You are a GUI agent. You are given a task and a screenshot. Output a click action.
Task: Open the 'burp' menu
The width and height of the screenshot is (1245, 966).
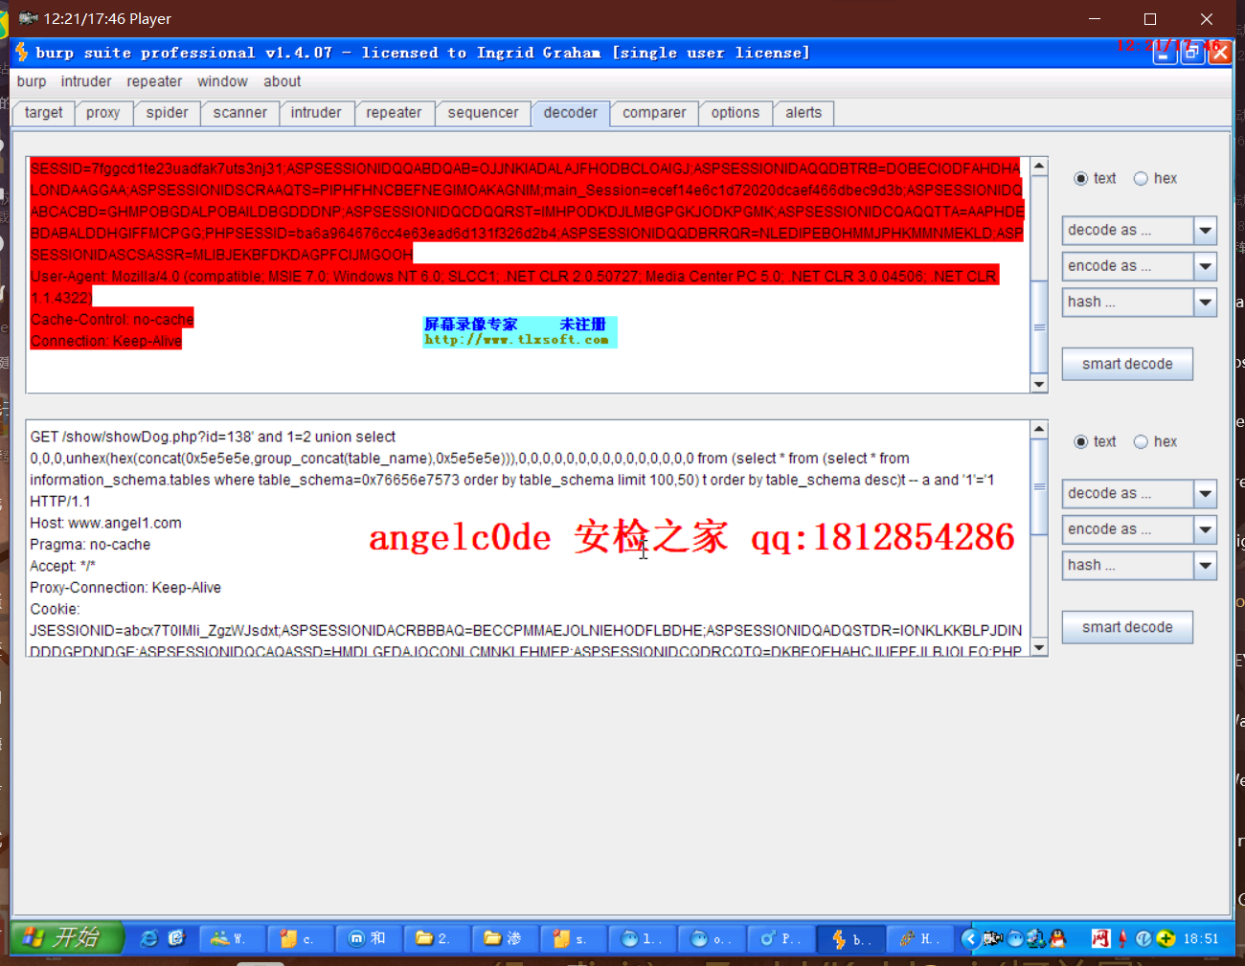(x=32, y=81)
